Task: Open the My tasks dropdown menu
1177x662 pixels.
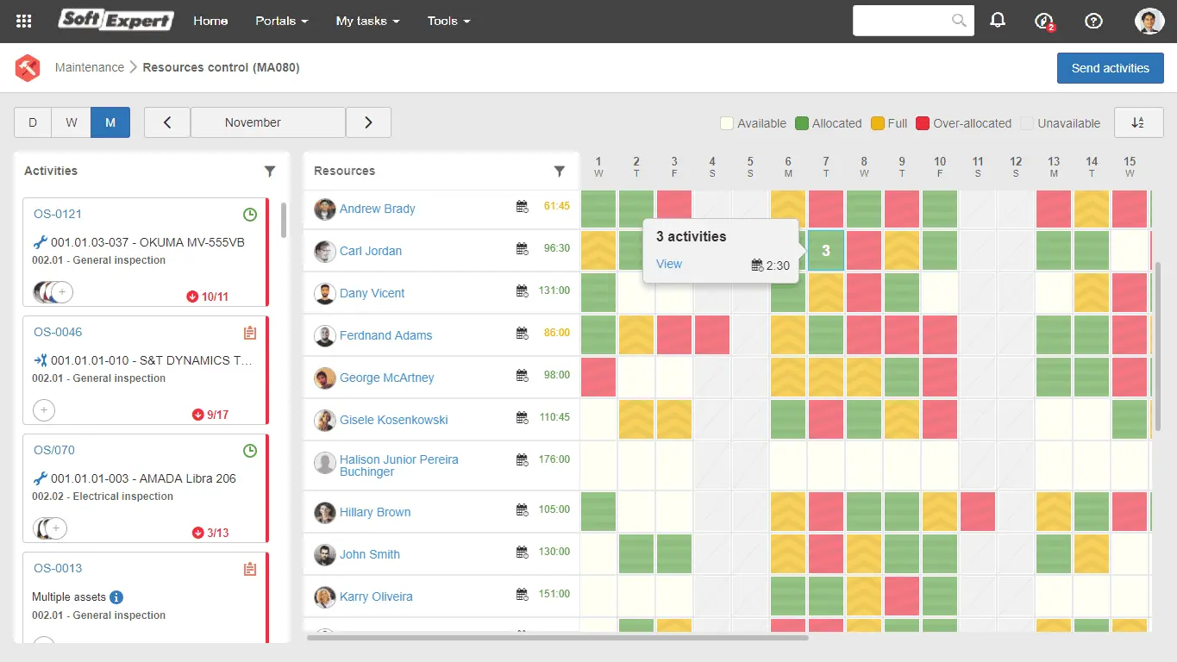Action: pos(367,21)
